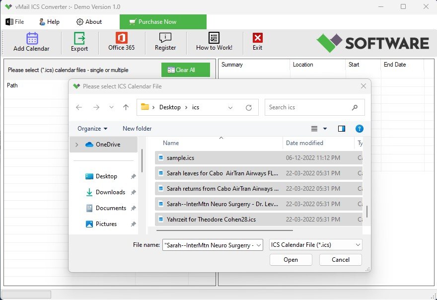Select Yahrzeit for Theodore Cohen28.ics file
437x300 pixels.
pyautogui.click(x=259, y=220)
